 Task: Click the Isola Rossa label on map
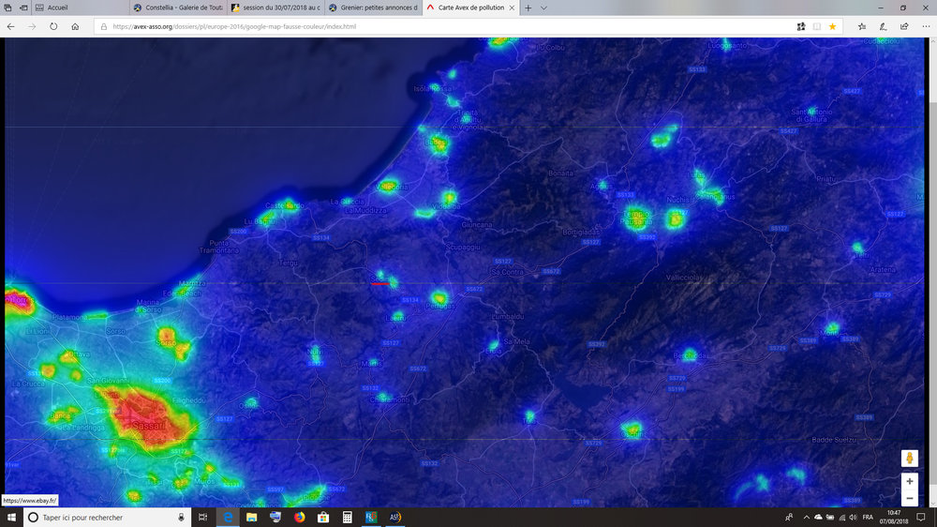(x=433, y=88)
